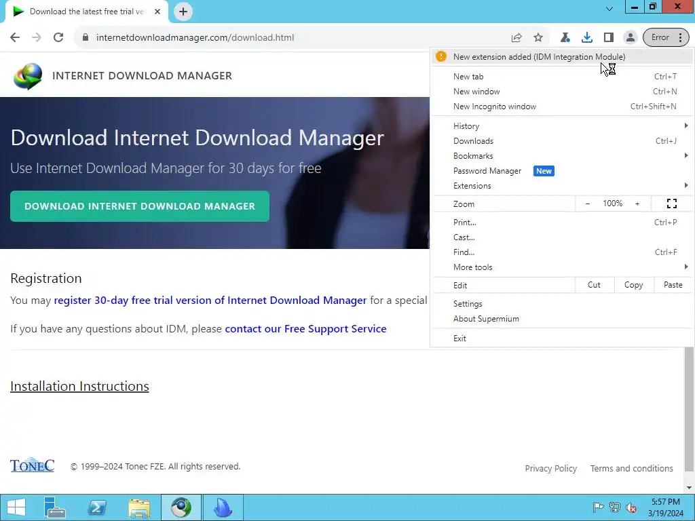Open New extension added (IDM Integration Module) notice
Viewport: 695px width, 521px height.
point(562,57)
